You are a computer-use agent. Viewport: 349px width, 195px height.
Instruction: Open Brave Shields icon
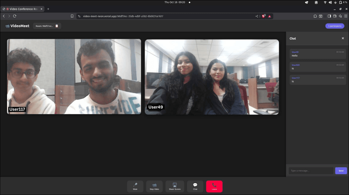click(264, 16)
